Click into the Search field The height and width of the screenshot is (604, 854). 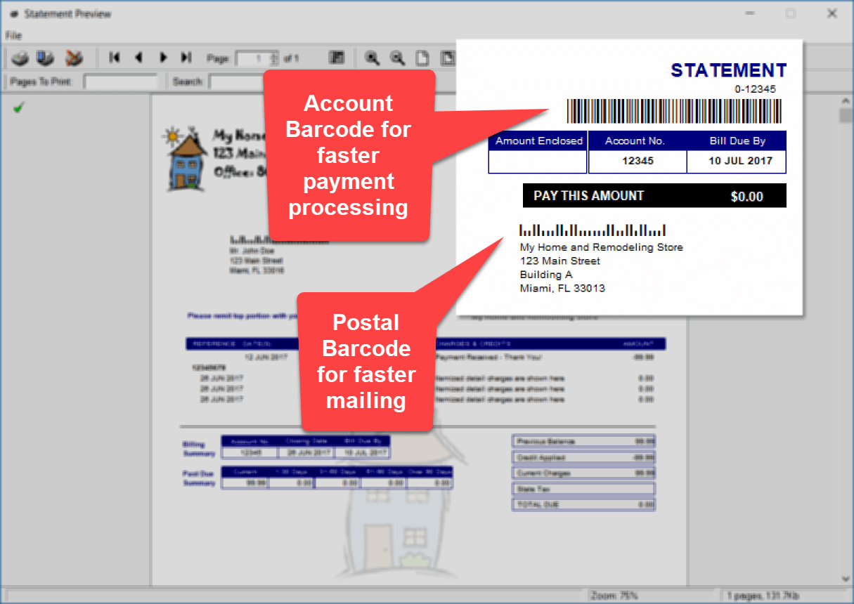click(236, 81)
